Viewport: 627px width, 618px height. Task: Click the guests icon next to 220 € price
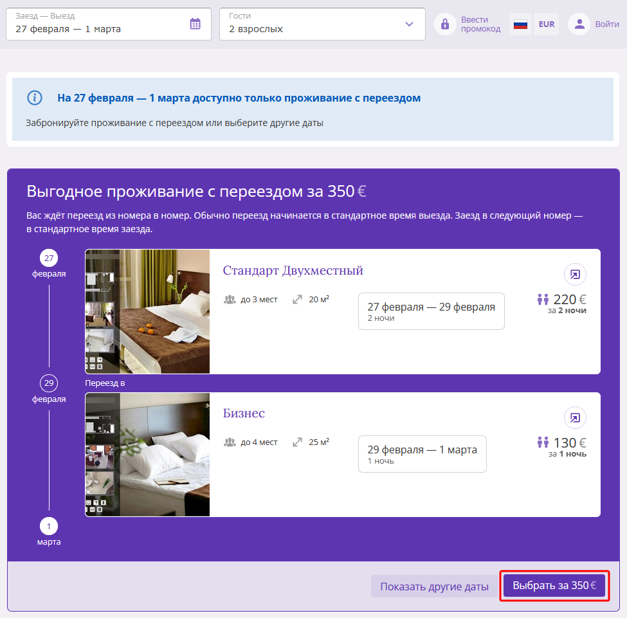pyautogui.click(x=543, y=299)
